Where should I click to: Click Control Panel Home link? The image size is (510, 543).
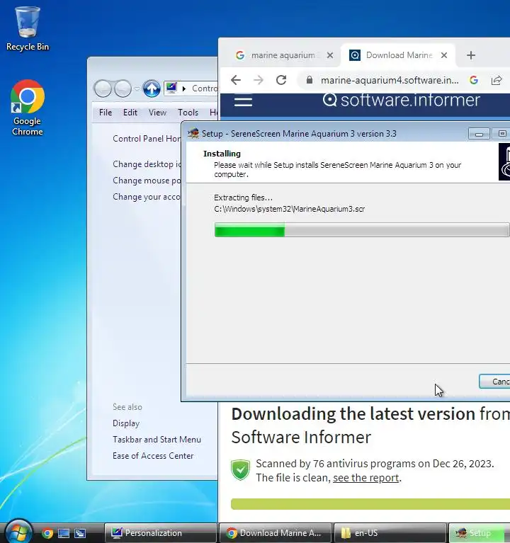coord(147,139)
